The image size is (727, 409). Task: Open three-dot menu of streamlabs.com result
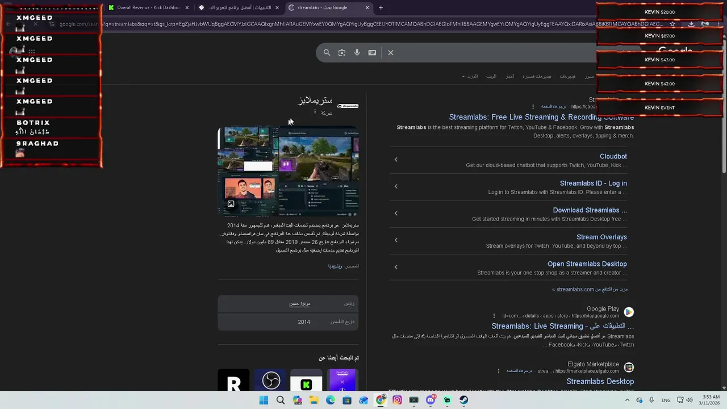coord(533,107)
